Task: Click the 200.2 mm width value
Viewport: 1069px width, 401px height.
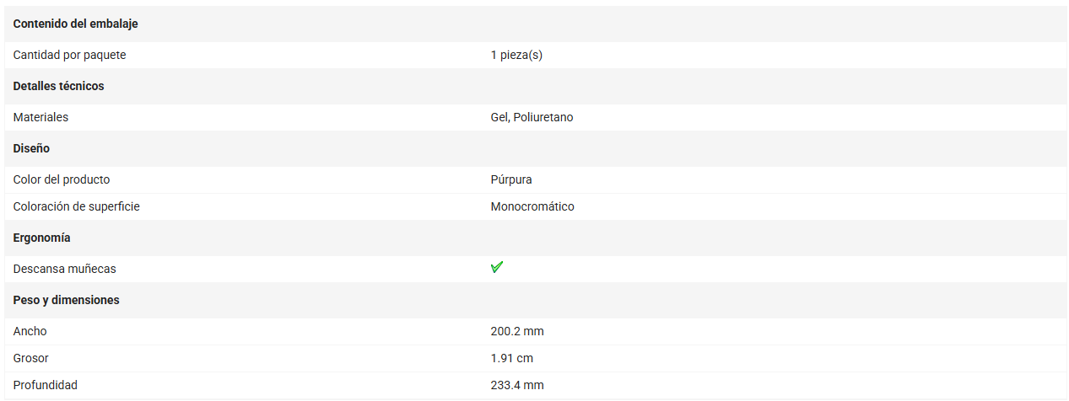Action: tap(517, 331)
